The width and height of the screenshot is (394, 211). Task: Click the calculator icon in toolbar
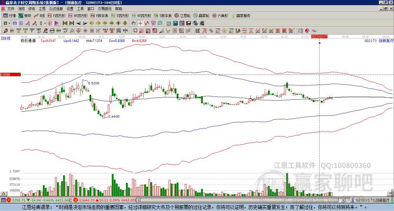(175, 23)
